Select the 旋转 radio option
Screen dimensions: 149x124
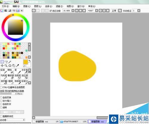click(1, 107)
